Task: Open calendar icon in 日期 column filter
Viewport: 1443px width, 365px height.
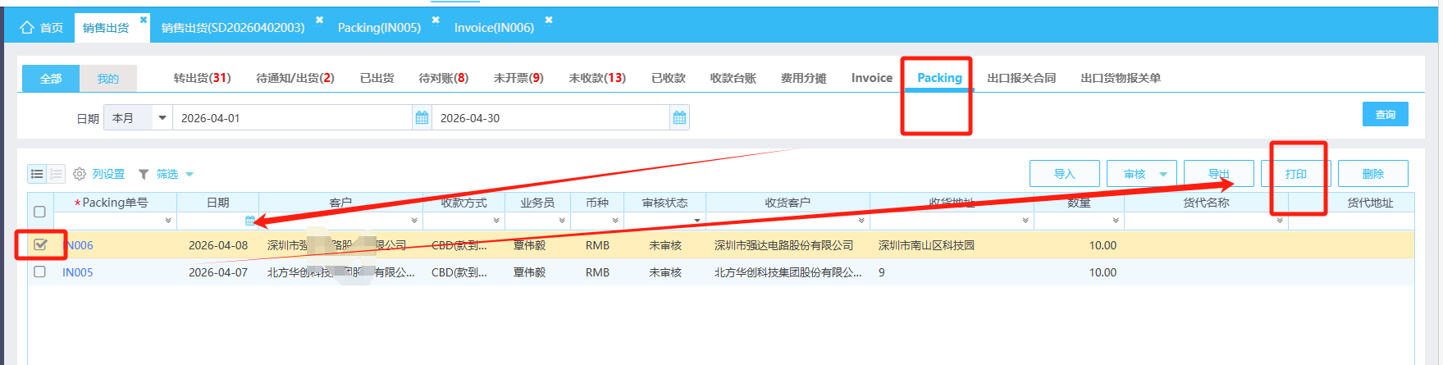Action: pos(250,221)
